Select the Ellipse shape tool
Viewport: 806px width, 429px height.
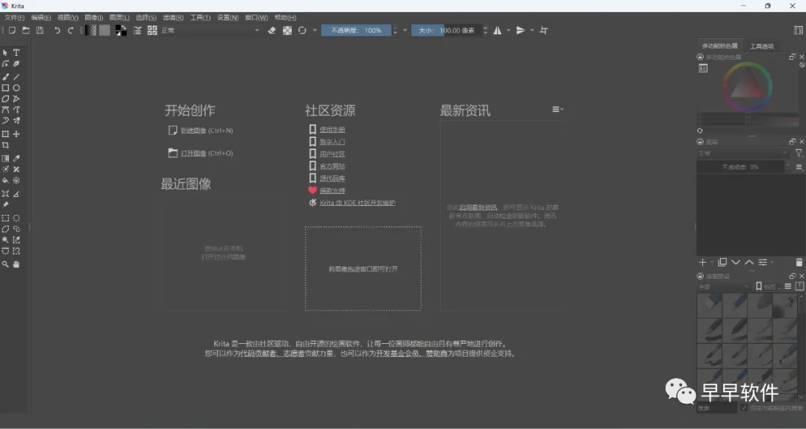pos(16,88)
